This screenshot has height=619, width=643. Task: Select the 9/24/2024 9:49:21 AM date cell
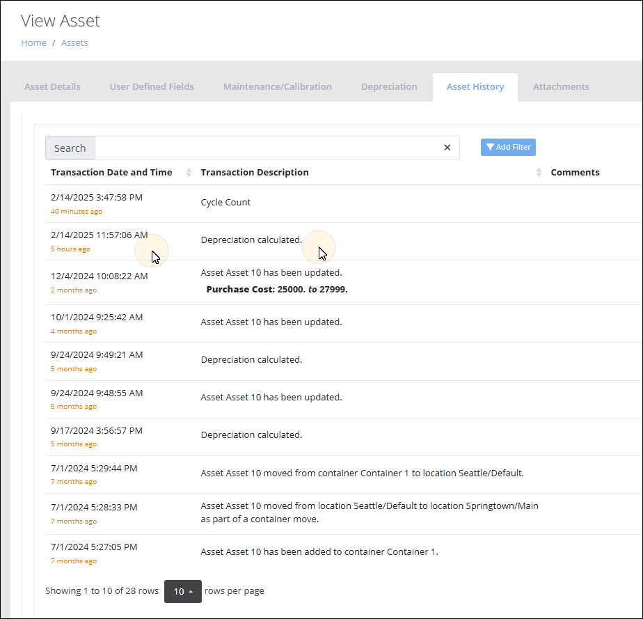point(97,355)
